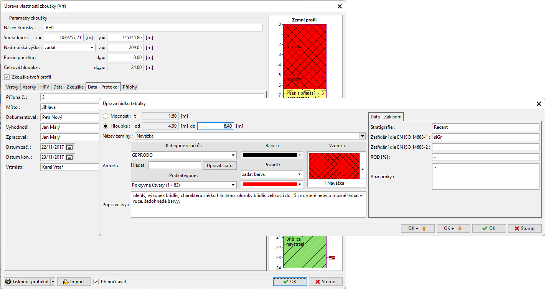This screenshot has width=546, height=292.
Task: Open the Podkategorie Pokryvné útvary dropdown
Action: 233,185
